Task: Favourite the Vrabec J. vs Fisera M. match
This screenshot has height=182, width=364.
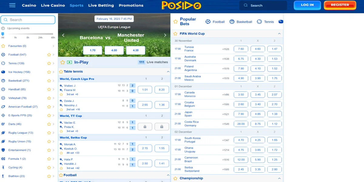Action: (61, 94)
